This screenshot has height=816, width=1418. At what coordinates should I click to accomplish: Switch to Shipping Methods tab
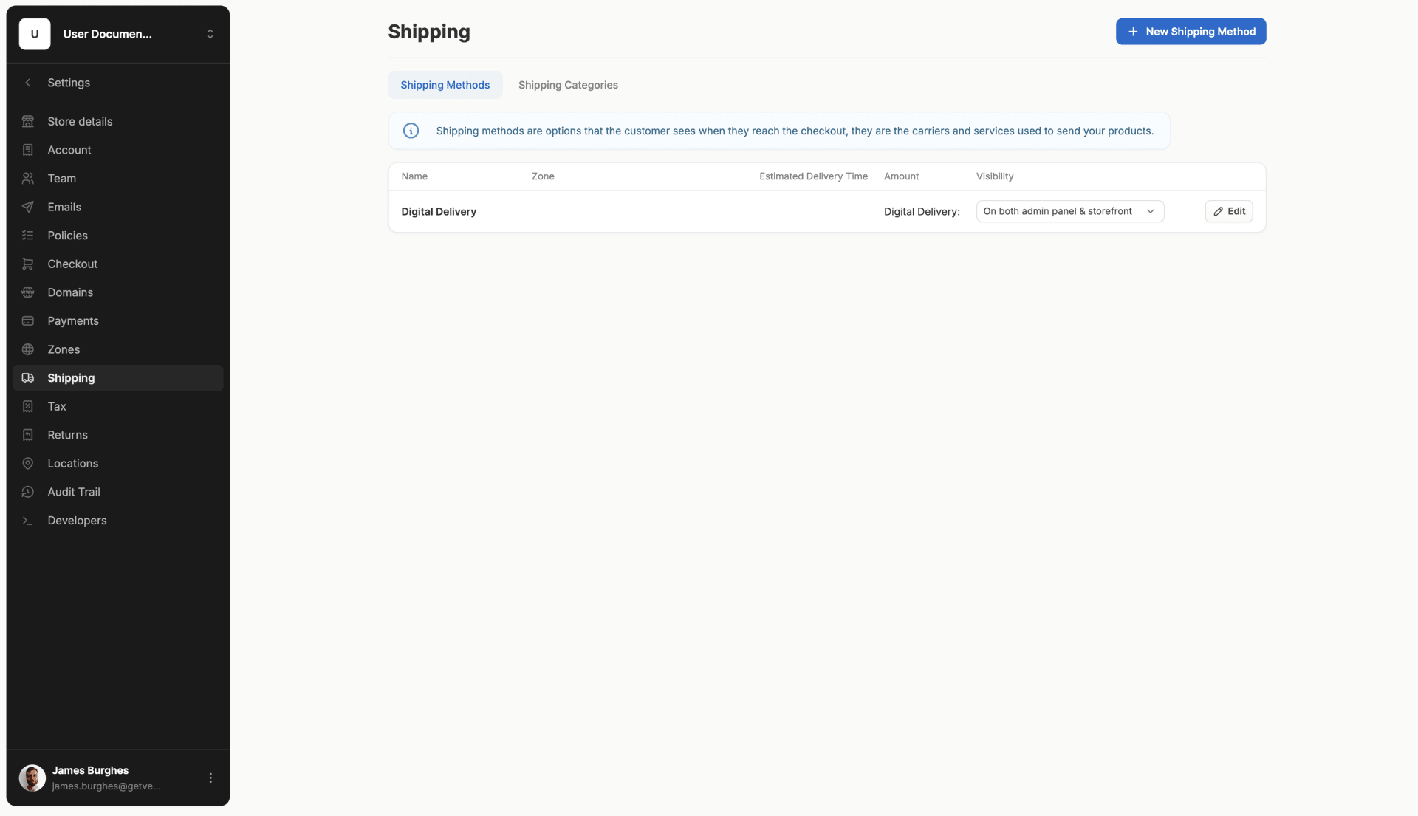[445, 85]
